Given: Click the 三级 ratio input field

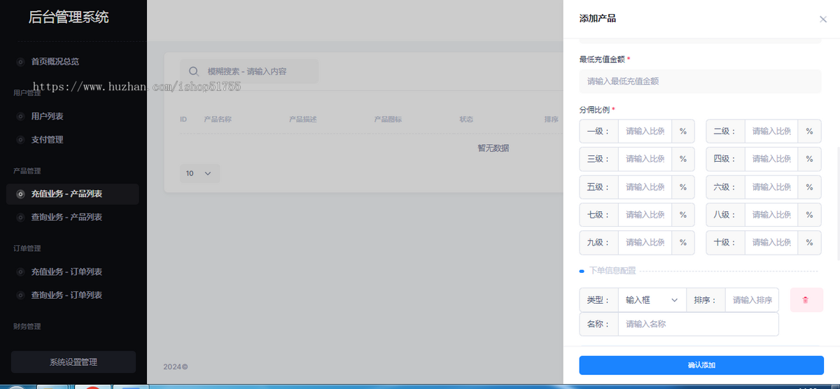Looking at the screenshot, I should tap(645, 159).
